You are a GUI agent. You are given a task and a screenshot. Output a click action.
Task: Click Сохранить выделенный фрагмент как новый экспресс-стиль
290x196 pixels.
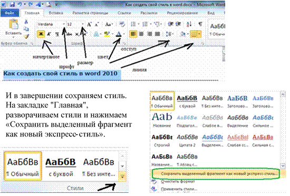[x=219, y=174]
